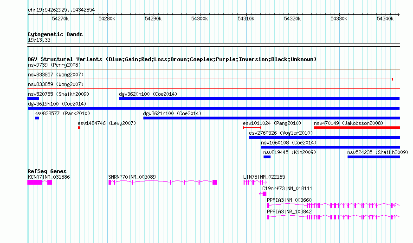The width and height of the screenshot is (413, 243).
Task: Click the Cytogenetic Bands track title
Action: (55, 34)
